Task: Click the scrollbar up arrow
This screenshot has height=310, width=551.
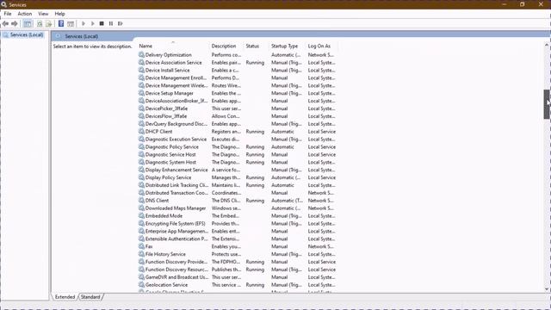Action: [x=547, y=45]
